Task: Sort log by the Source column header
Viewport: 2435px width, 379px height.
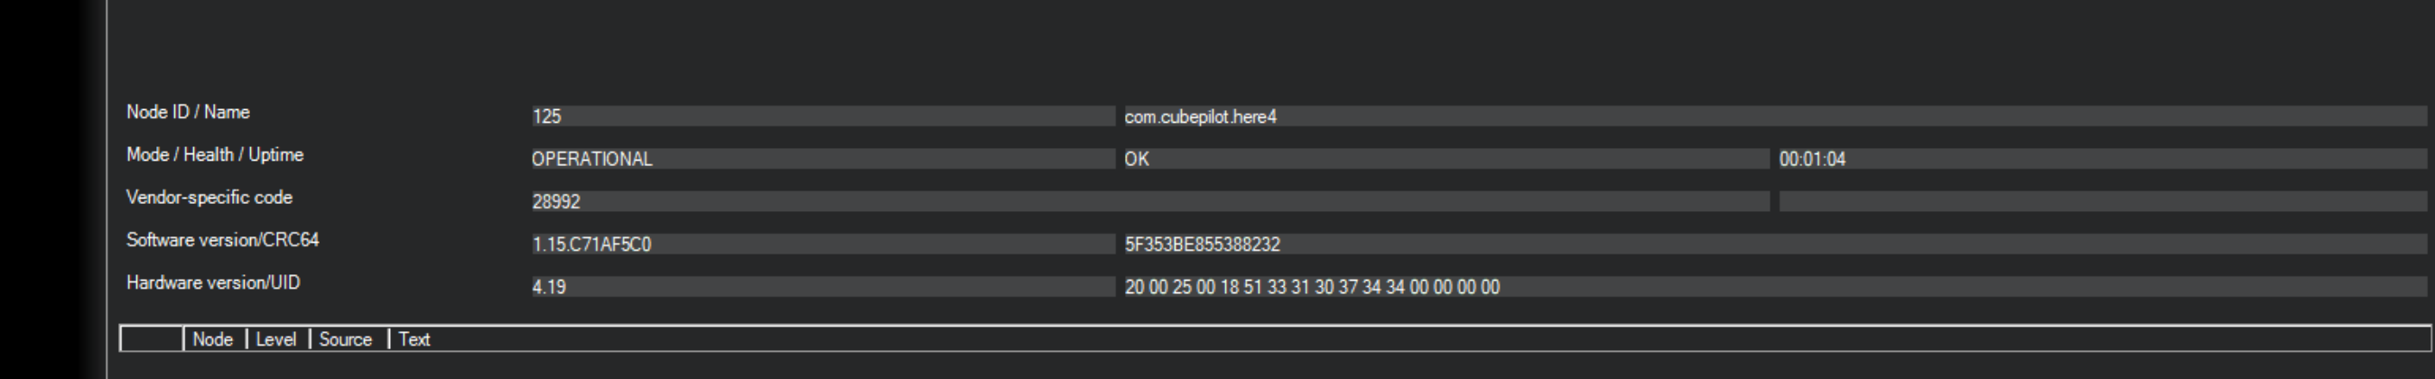Action: (346, 339)
